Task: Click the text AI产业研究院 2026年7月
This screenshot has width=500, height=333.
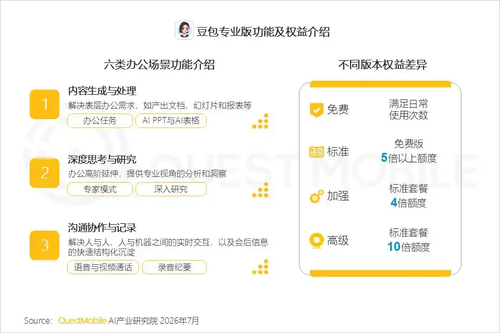Action: (x=154, y=321)
